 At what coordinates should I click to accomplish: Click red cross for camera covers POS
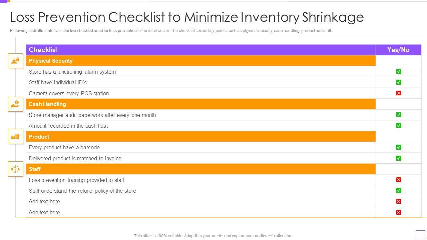398,93
